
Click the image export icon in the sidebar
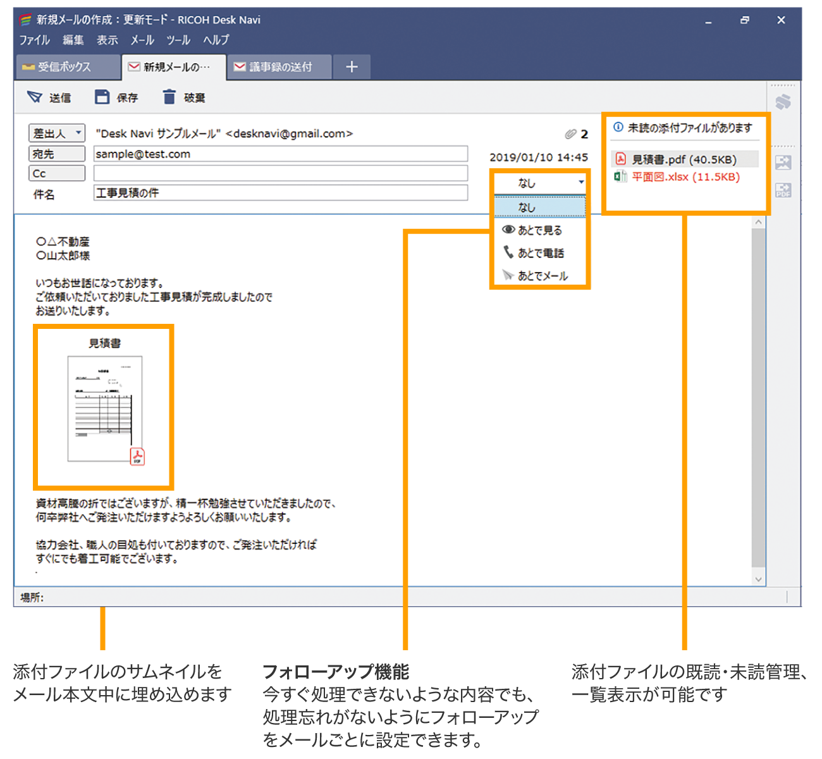783,163
